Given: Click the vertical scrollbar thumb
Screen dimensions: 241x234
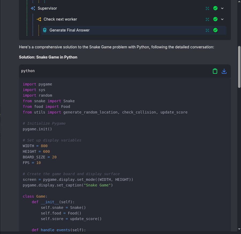Looking at the screenshot, I should [239, 67].
